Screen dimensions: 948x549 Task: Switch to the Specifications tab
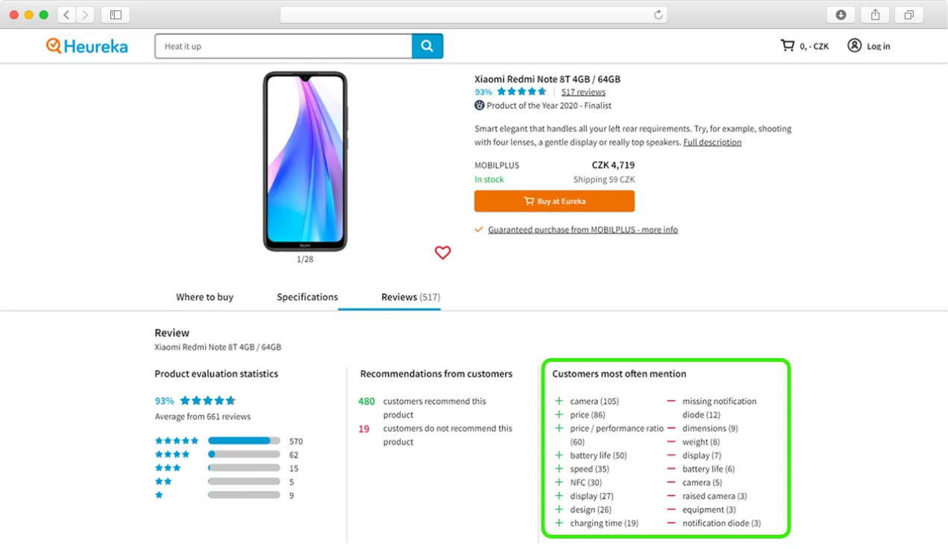click(307, 296)
